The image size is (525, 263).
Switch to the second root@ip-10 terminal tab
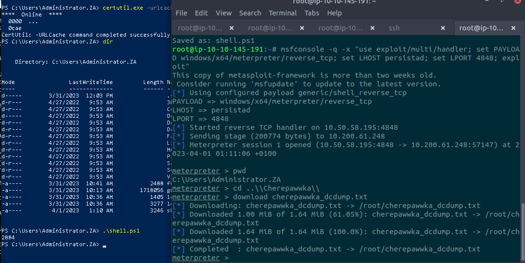pyautogui.click(x=270, y=28)
